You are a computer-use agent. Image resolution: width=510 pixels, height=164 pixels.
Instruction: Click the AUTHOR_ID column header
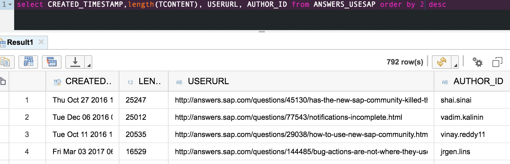[x=478, y=81]
